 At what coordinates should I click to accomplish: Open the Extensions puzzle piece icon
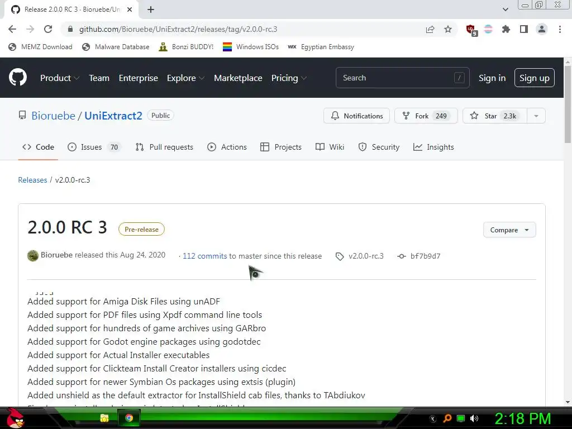506,29
